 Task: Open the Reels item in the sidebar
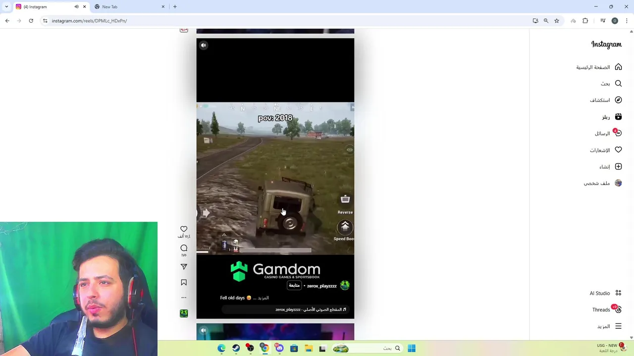tap(612, 117)
